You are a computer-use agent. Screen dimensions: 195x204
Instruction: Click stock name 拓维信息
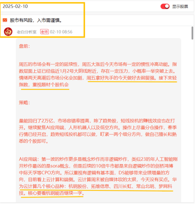click(x=100, y=186)
